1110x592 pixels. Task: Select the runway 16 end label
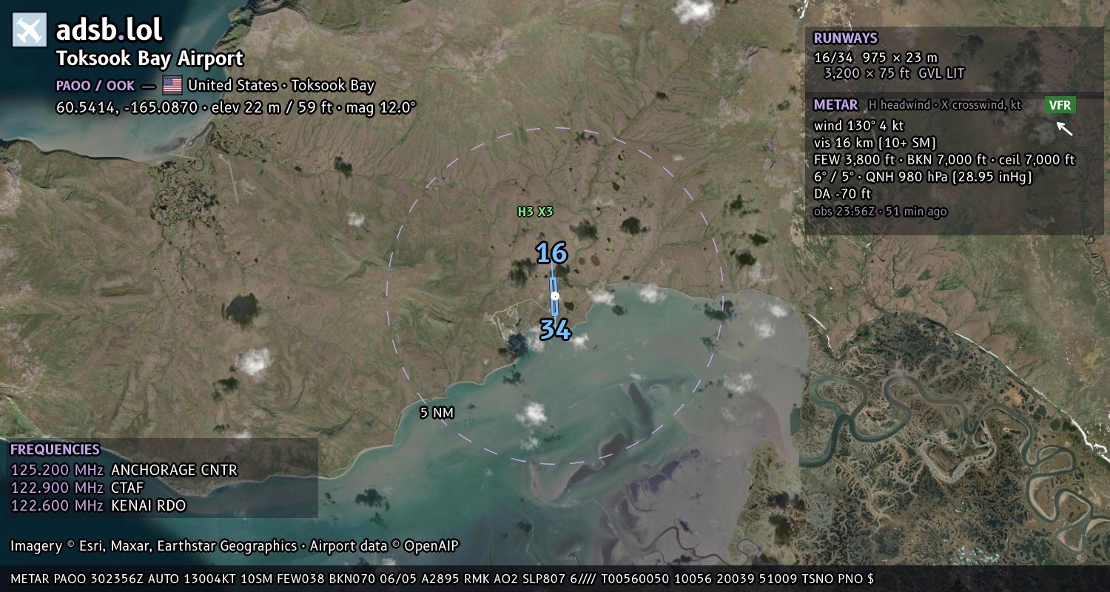[551, 253]
